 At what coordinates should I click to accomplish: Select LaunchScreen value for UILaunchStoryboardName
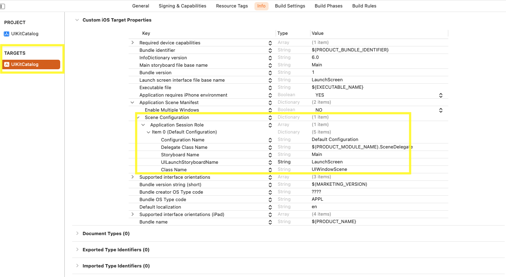coord(327,162)
